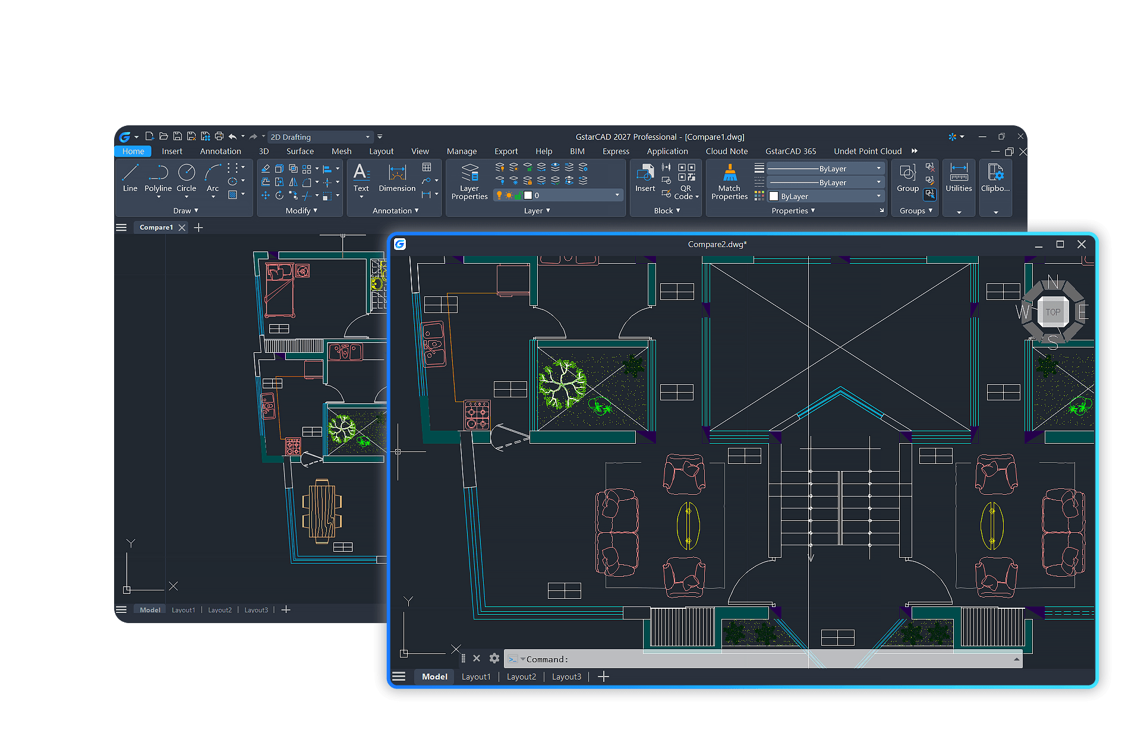
Task: Open the View ribbon tab
Action: (420, 151)
